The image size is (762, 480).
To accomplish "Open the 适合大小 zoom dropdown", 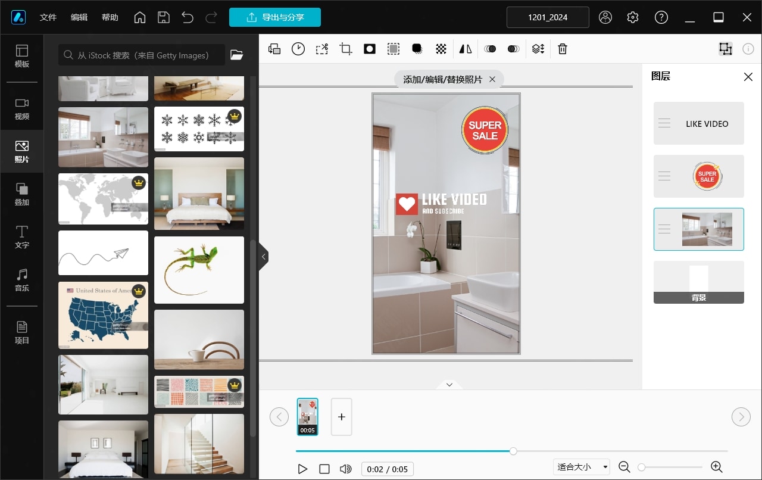I will pos(581,467).
